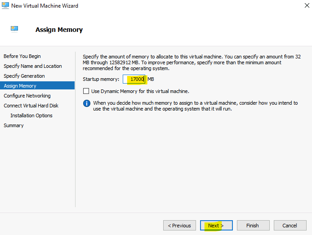Close the New Virtual Machine Wizard window
This screenshot has width=312, height=235.
pos(307,5)
